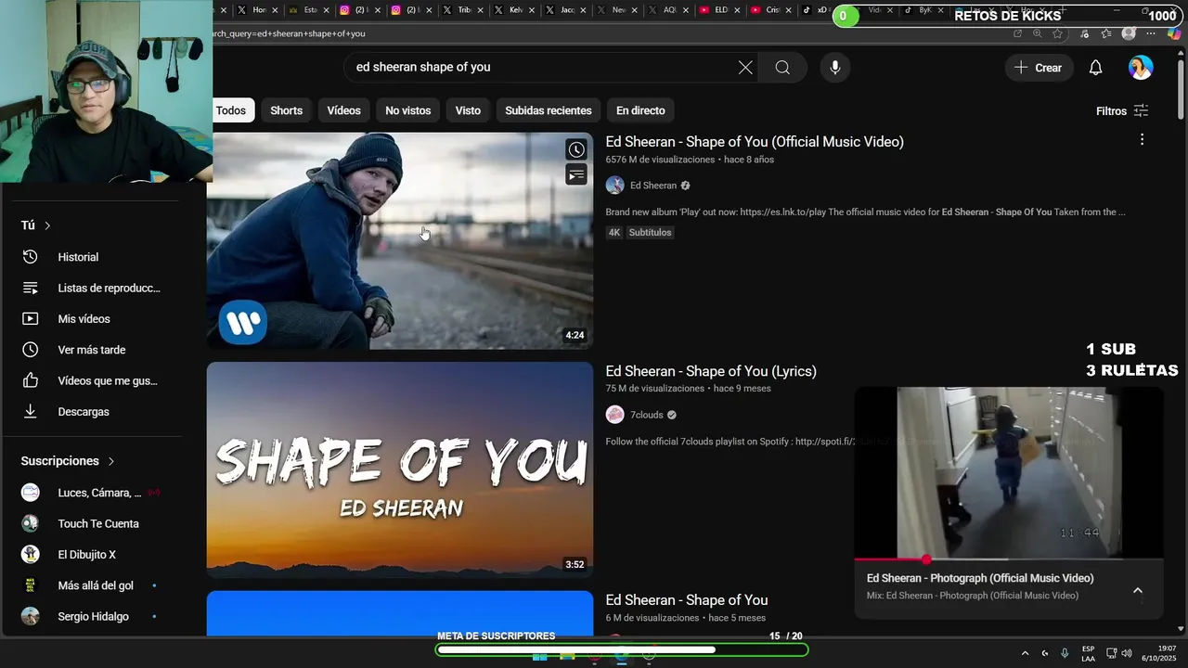Add official music video to Watch Later

[576, 149]
